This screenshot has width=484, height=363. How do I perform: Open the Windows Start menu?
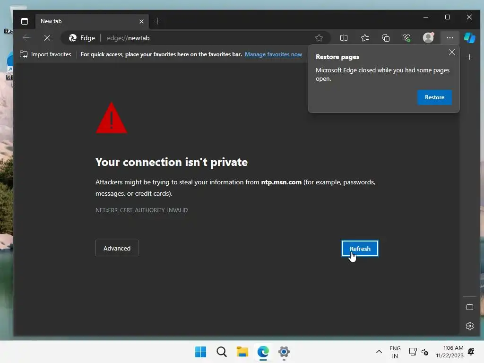point(200,352)
